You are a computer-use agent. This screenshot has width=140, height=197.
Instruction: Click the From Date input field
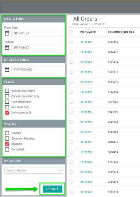[37, 33]
